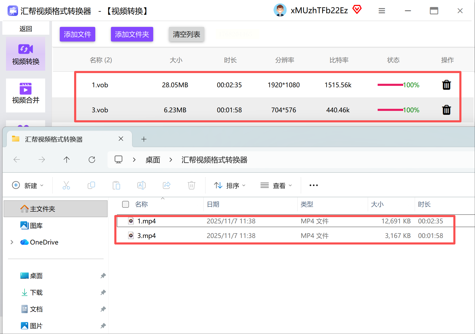
Task: Click the cut scissors icon in Explorer toolbar
Action: (x=66, y=185)
